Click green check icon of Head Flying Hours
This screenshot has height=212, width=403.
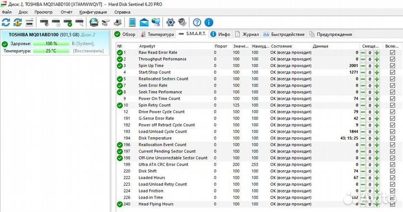[x=120, y=204]
